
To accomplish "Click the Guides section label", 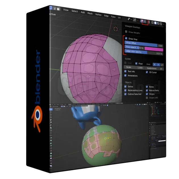I will click(128, 59).
